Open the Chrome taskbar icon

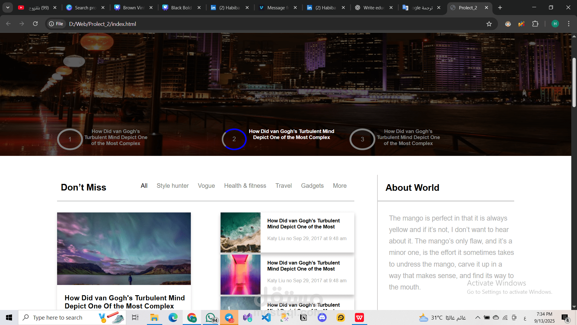[x=192, y=317]
